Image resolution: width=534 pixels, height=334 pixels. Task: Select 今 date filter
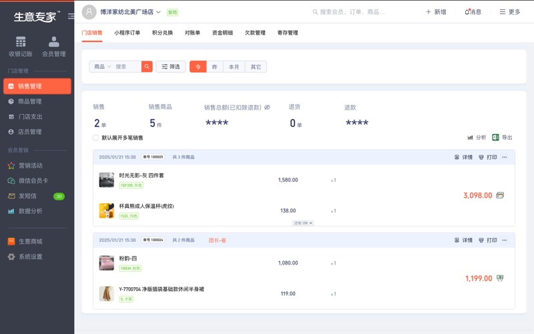198,67
